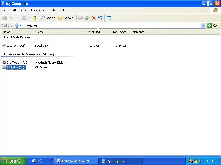
Task: Go up one folder level
Action: 35,18
